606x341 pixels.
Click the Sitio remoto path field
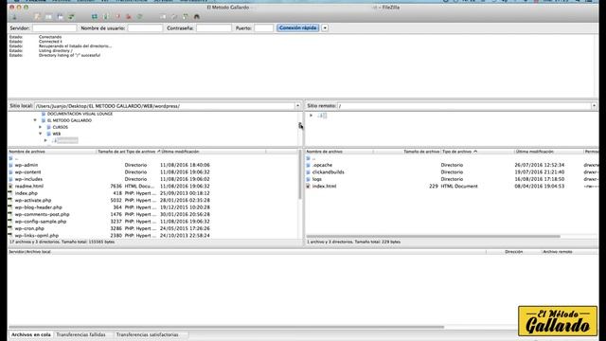coord(464,106)
